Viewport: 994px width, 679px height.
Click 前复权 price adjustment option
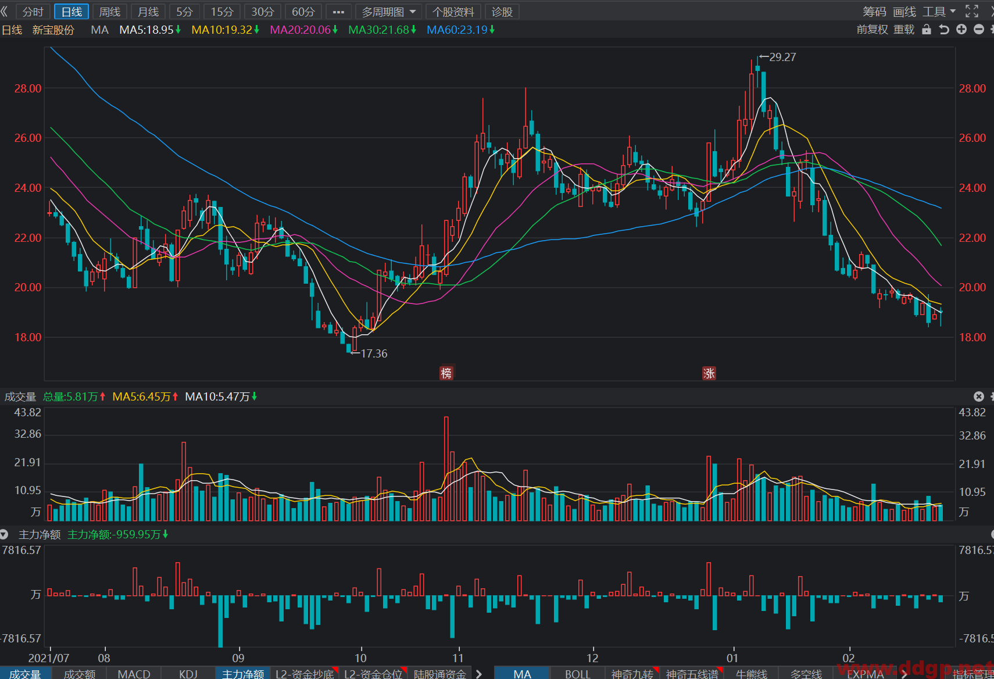873,30
